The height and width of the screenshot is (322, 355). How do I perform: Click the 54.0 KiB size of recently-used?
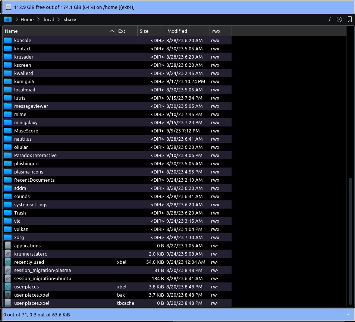point(155,262)
